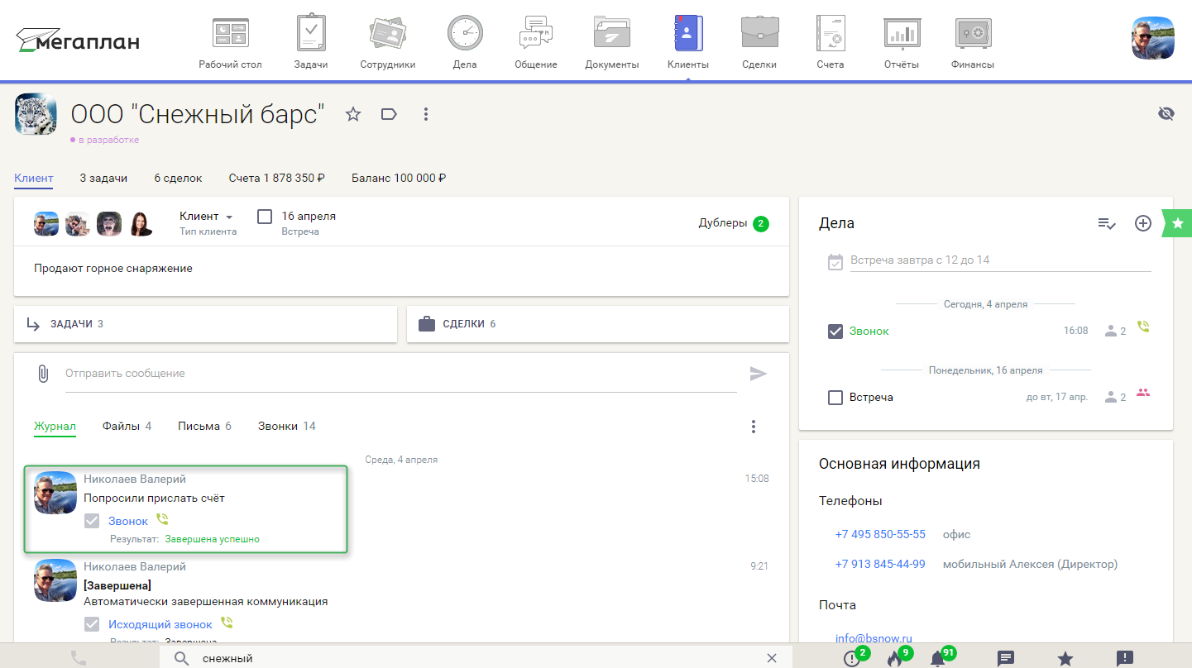1192x668 pixels.
Task: Check the Встреча task in Дела
Action: [835, 398]
